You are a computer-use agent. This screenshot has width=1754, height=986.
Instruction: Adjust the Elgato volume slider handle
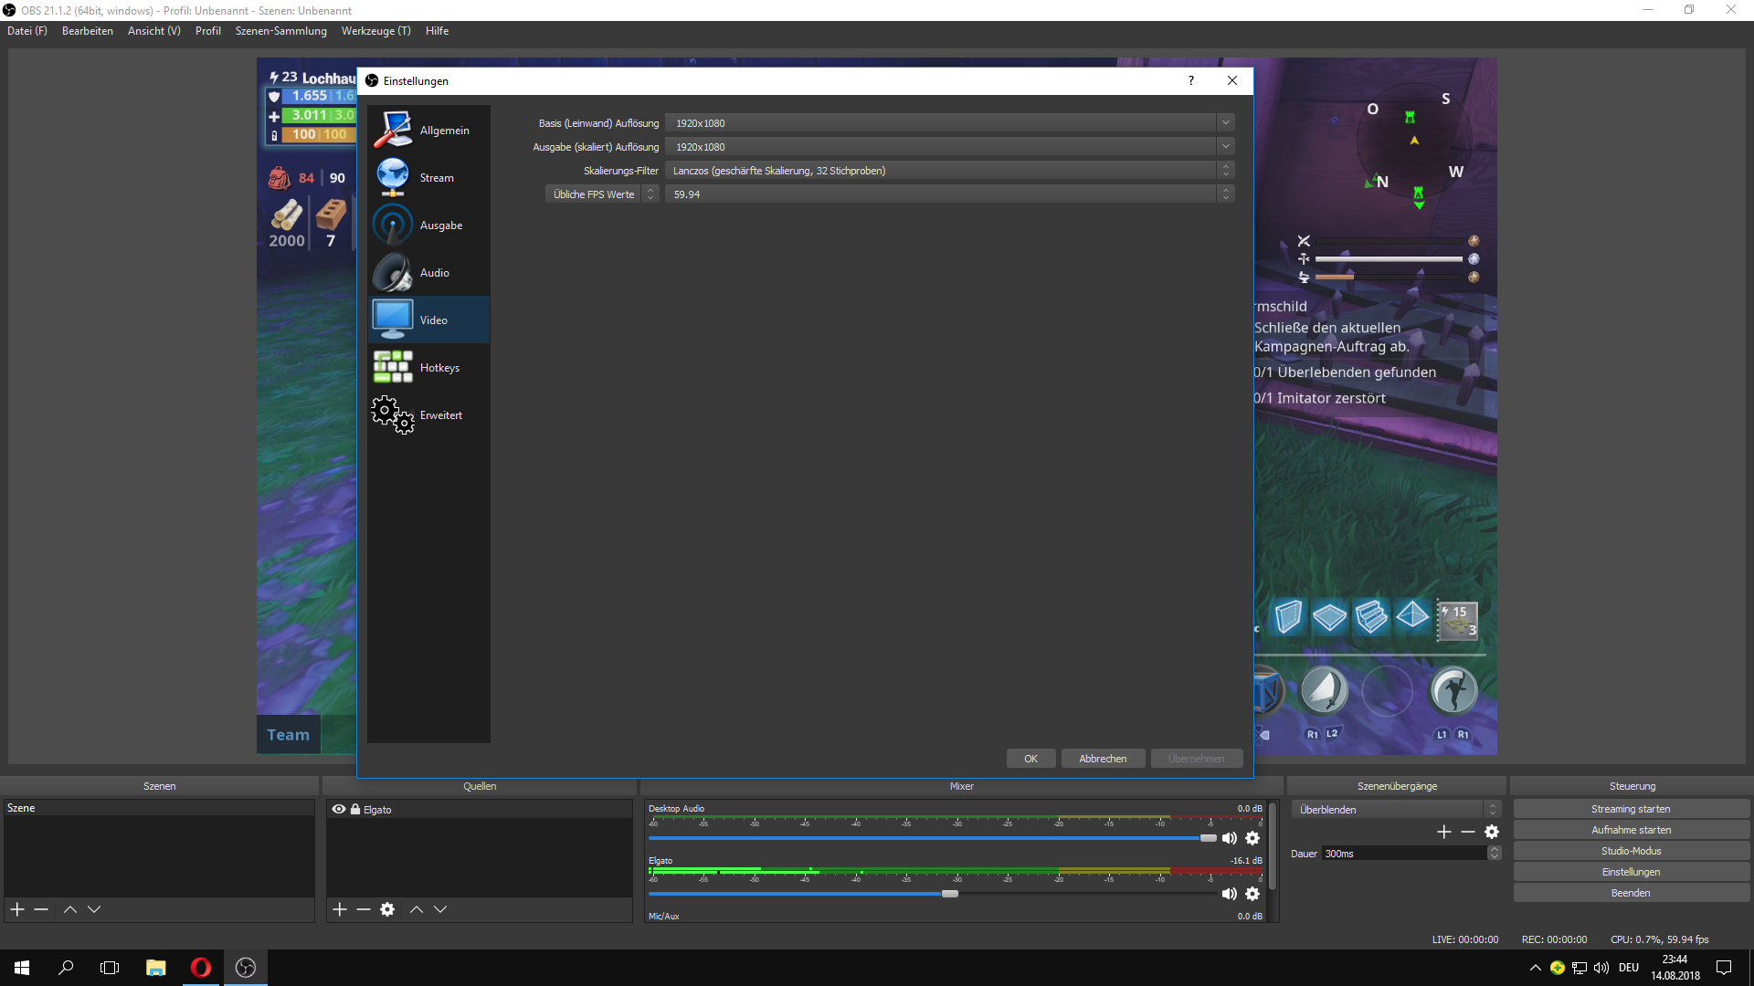(x=950, y=894)
